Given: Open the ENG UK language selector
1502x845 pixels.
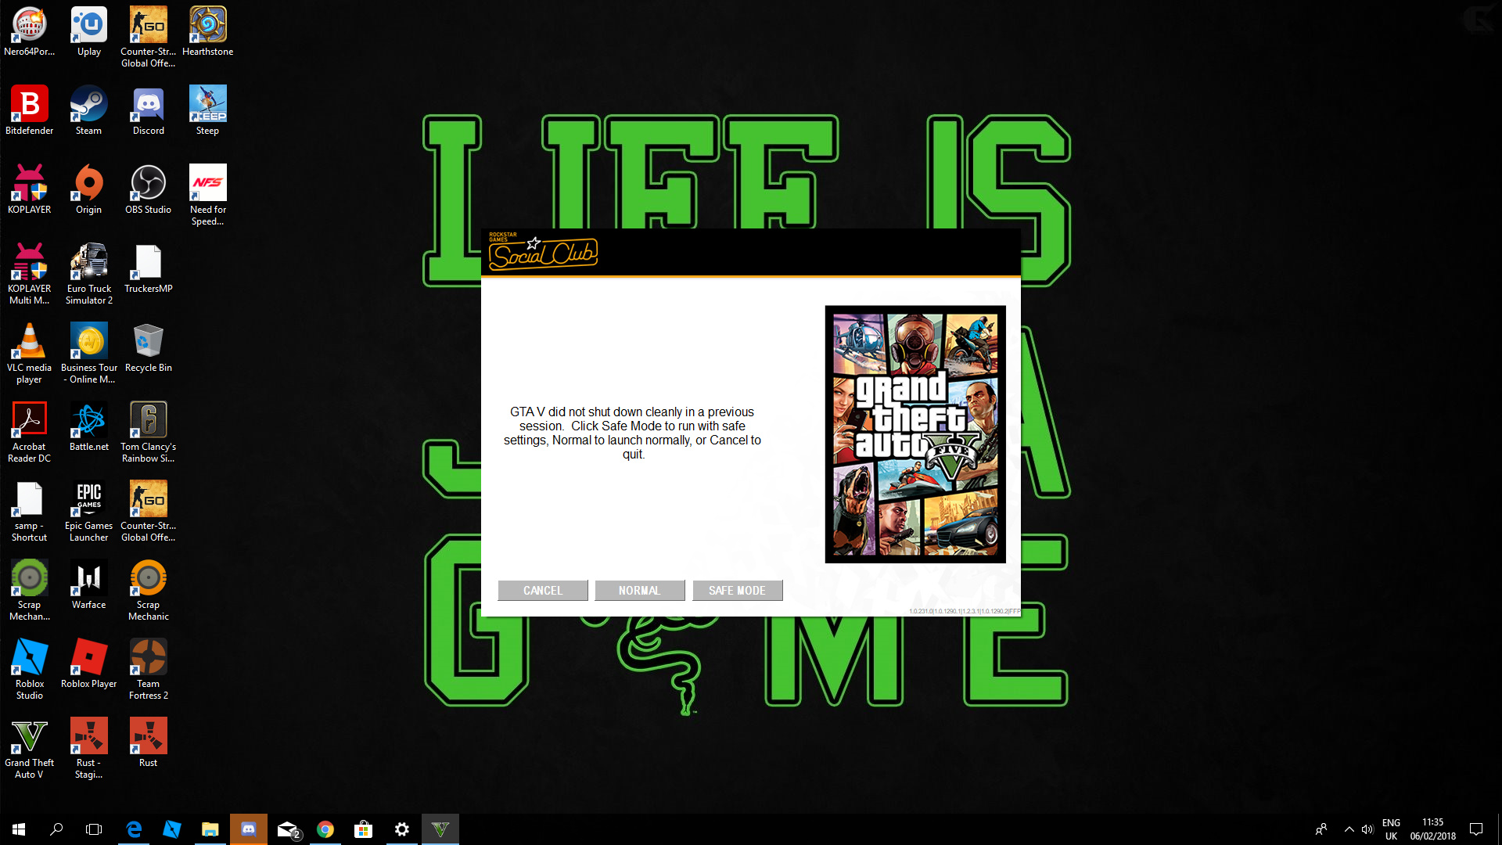Looking at the screenshot, I should click(1391, 829).
